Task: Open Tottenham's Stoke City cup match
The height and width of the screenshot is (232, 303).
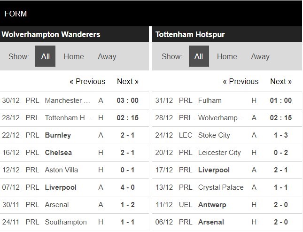Action: pyautogui.click(x=214, y=135)
